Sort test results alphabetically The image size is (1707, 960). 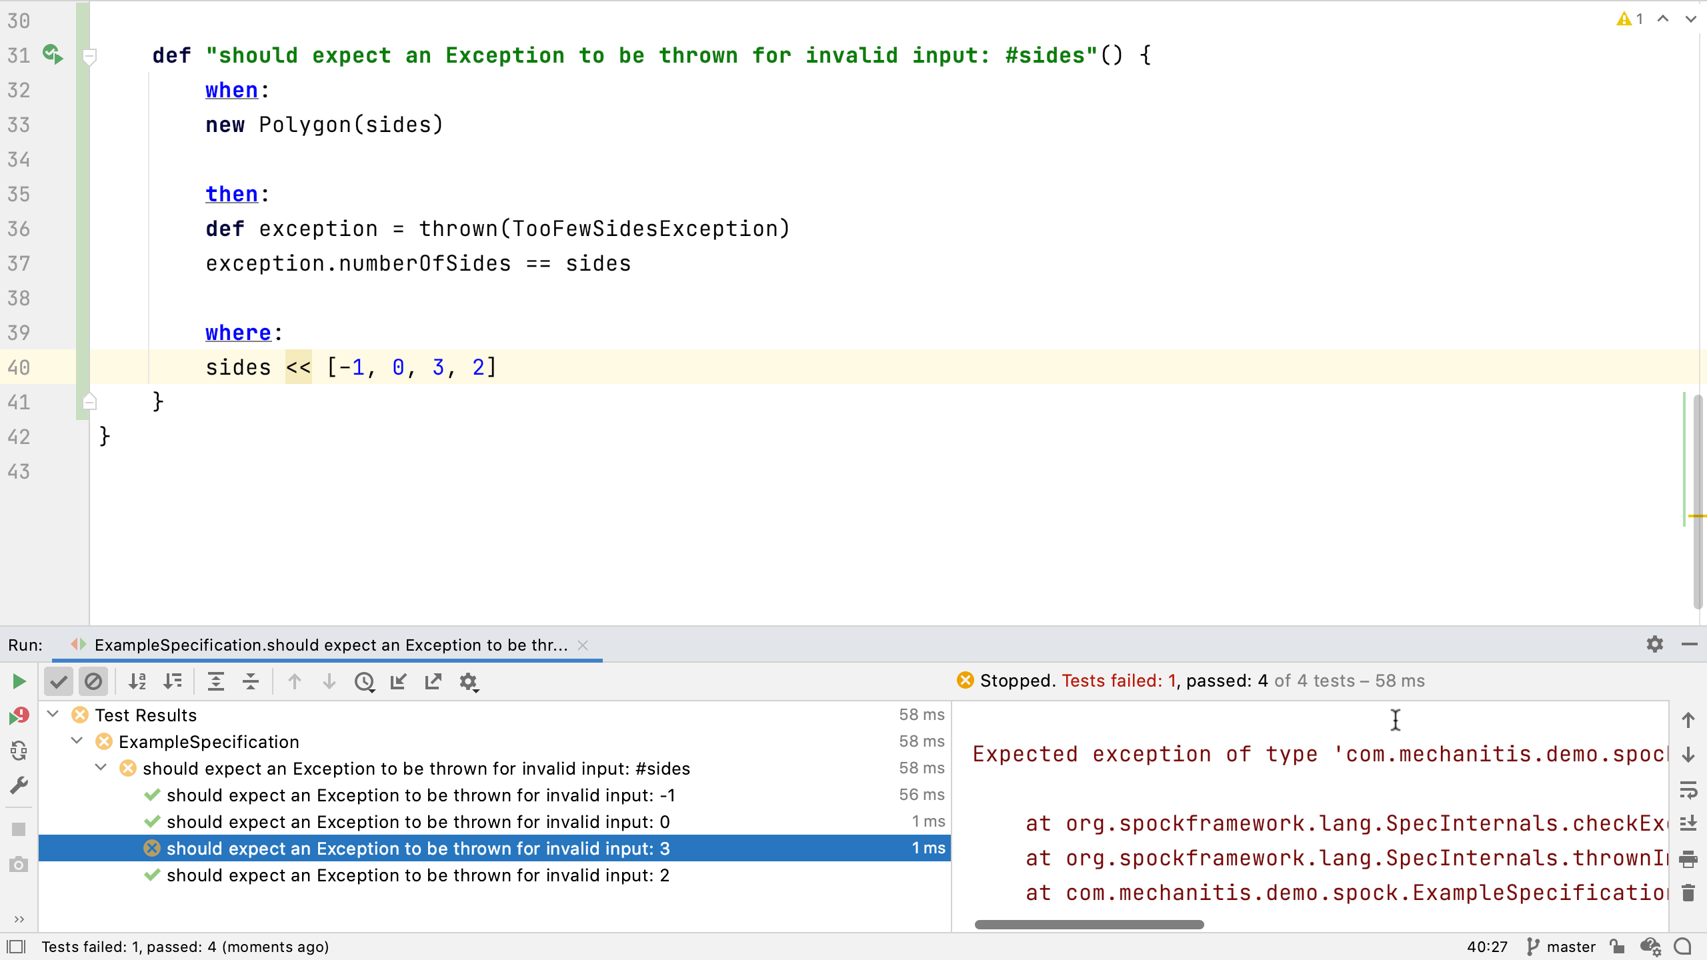tap(137, 681)
